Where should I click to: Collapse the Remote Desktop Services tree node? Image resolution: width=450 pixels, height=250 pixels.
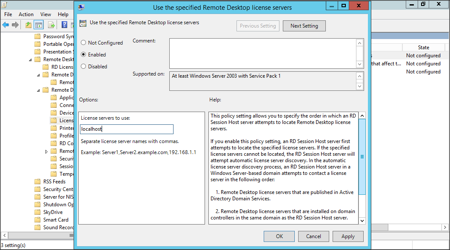click(x=30, y=60)
